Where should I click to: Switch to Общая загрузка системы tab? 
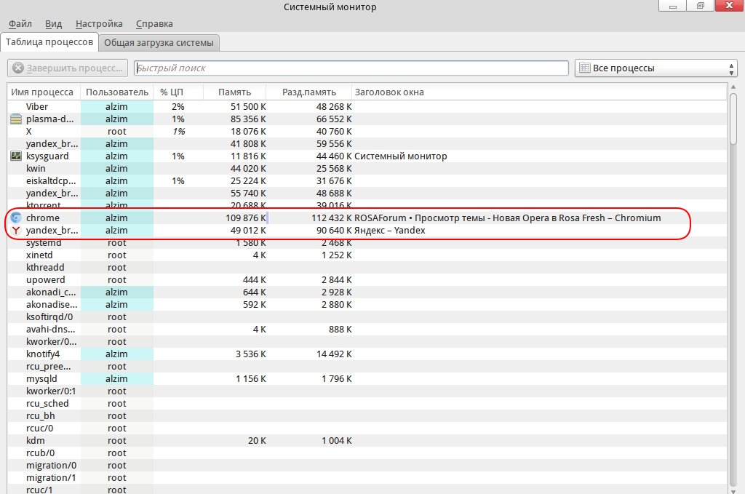159,42
